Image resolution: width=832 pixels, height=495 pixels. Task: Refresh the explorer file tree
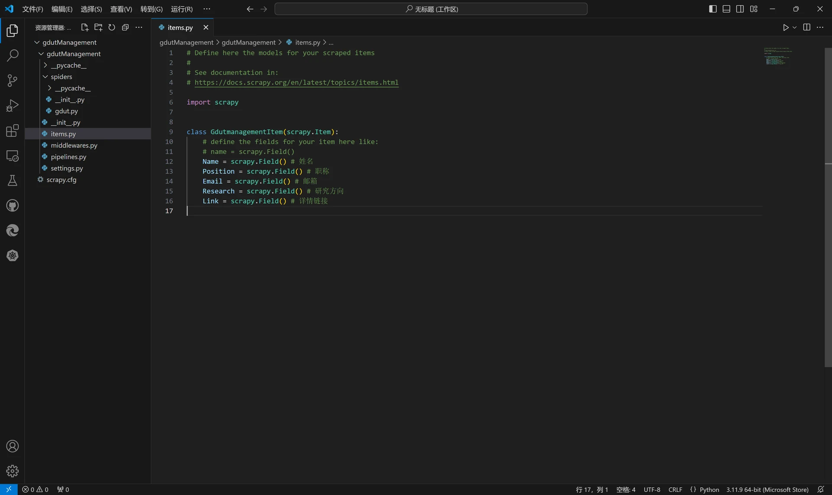[112, 27]
